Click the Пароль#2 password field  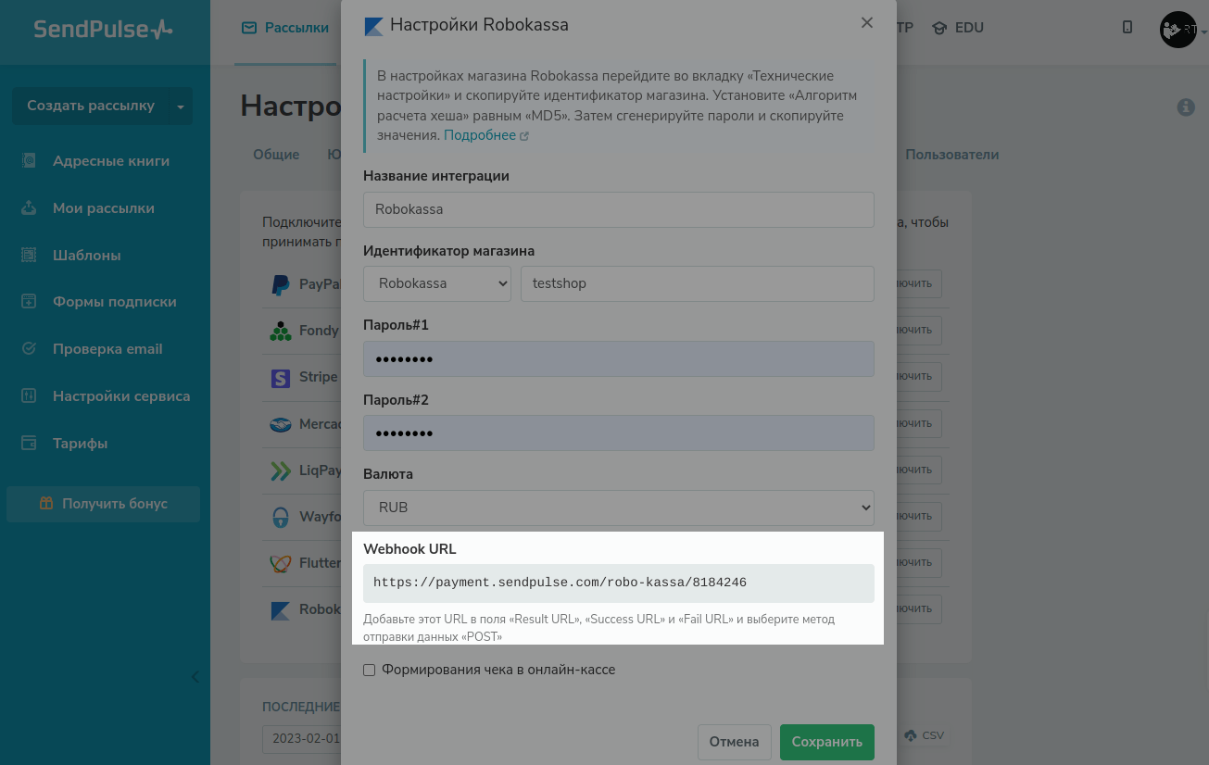point(619,433)
